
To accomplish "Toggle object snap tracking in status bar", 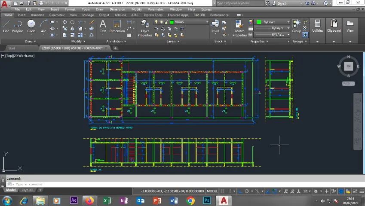I will click(268, 191).
